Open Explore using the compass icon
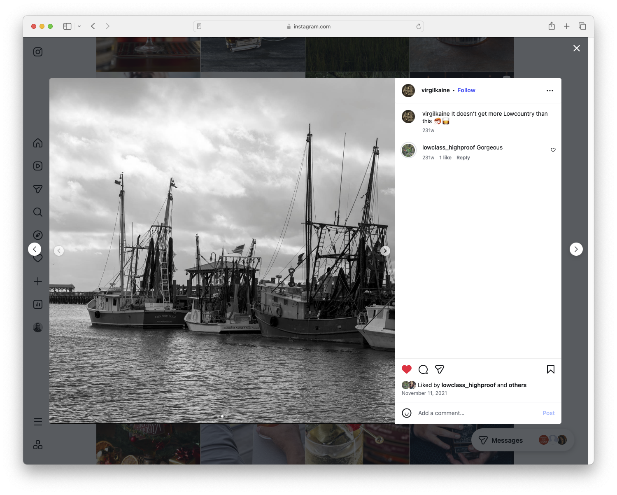Screen dimensions: 617x495 [x=37, y=235]
